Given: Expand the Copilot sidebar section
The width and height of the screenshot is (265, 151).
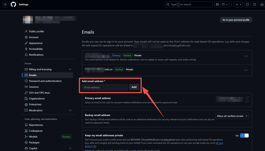Looking at the screenshot, I should click(70, 148).
